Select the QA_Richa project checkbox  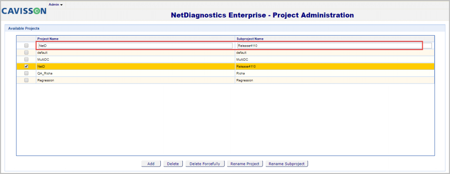tap(26, 73)
